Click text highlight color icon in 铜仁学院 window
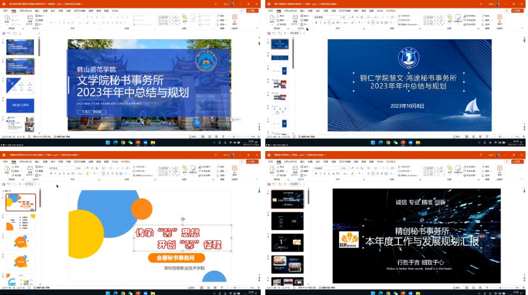 352,23
